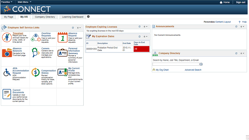Open the Absence Request calendar icon
249x140 pixels.
coord(62,37)
